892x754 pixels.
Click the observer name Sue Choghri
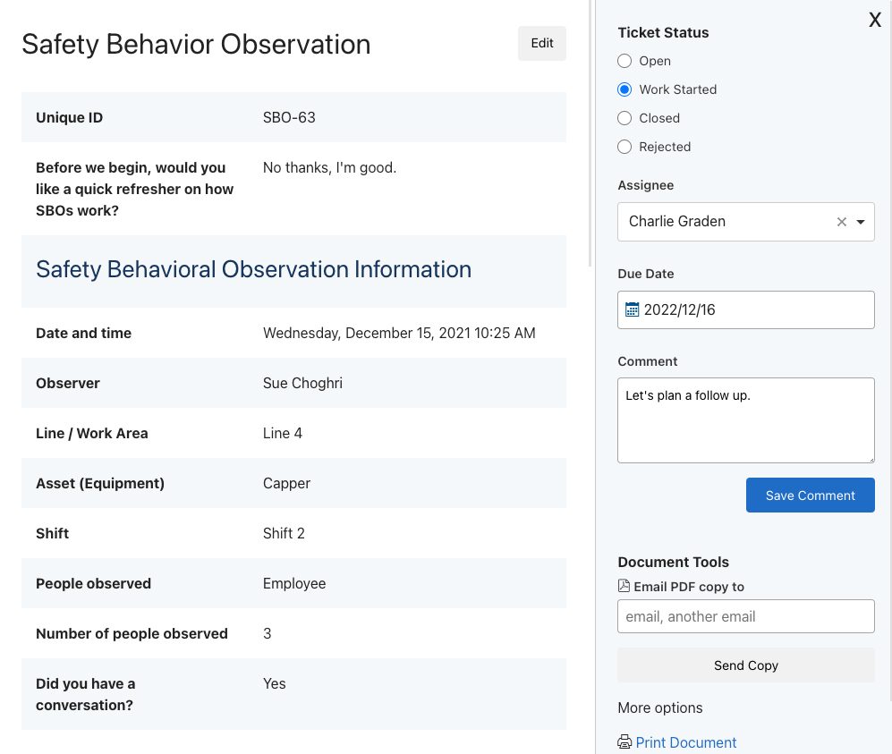pyautogui.click(x=302, y=383)
